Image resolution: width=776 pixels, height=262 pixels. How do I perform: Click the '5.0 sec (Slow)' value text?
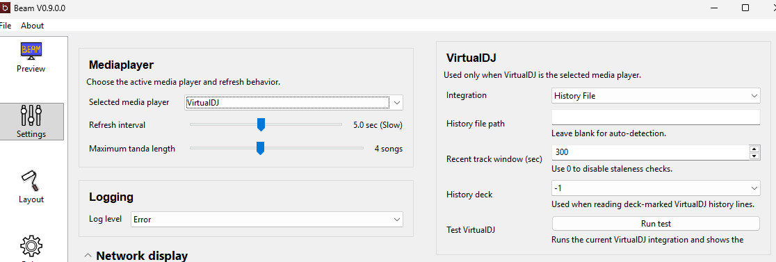point(378,125)
